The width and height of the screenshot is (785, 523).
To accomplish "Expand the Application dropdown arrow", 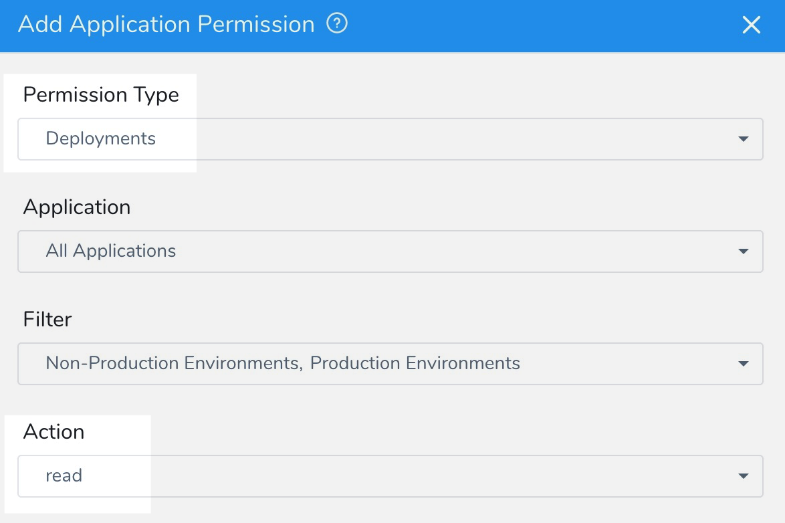I will (744, 251).
